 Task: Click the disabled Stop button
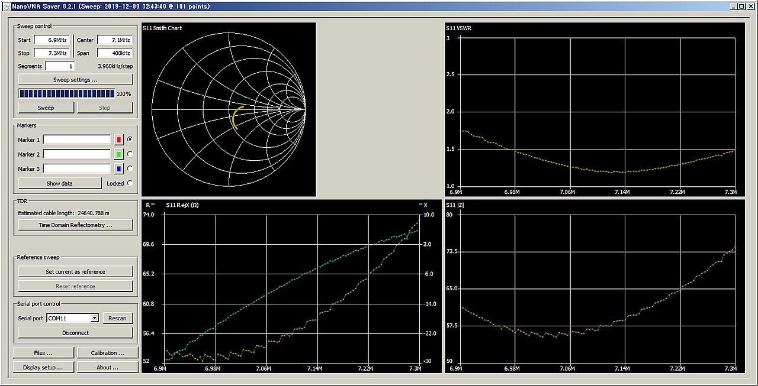pyautogui.click(x=105, y=108)
